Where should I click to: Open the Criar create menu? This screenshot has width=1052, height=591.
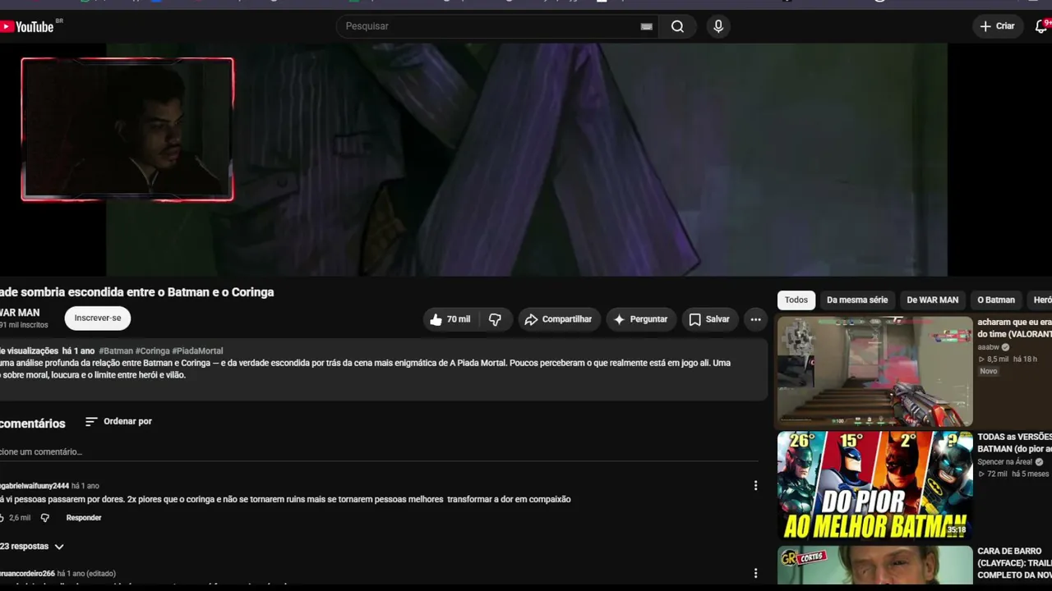[997, 26]
